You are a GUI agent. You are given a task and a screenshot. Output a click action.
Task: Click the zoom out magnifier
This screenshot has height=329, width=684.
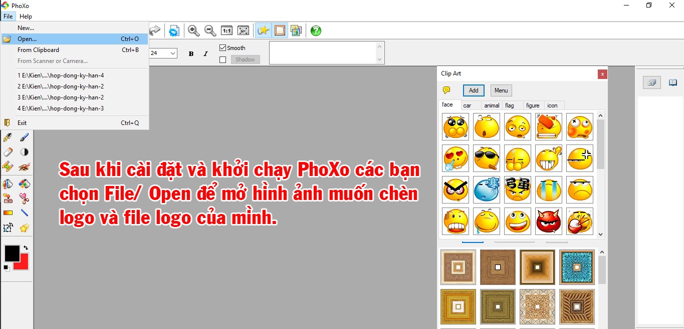(x=210, y=30)
